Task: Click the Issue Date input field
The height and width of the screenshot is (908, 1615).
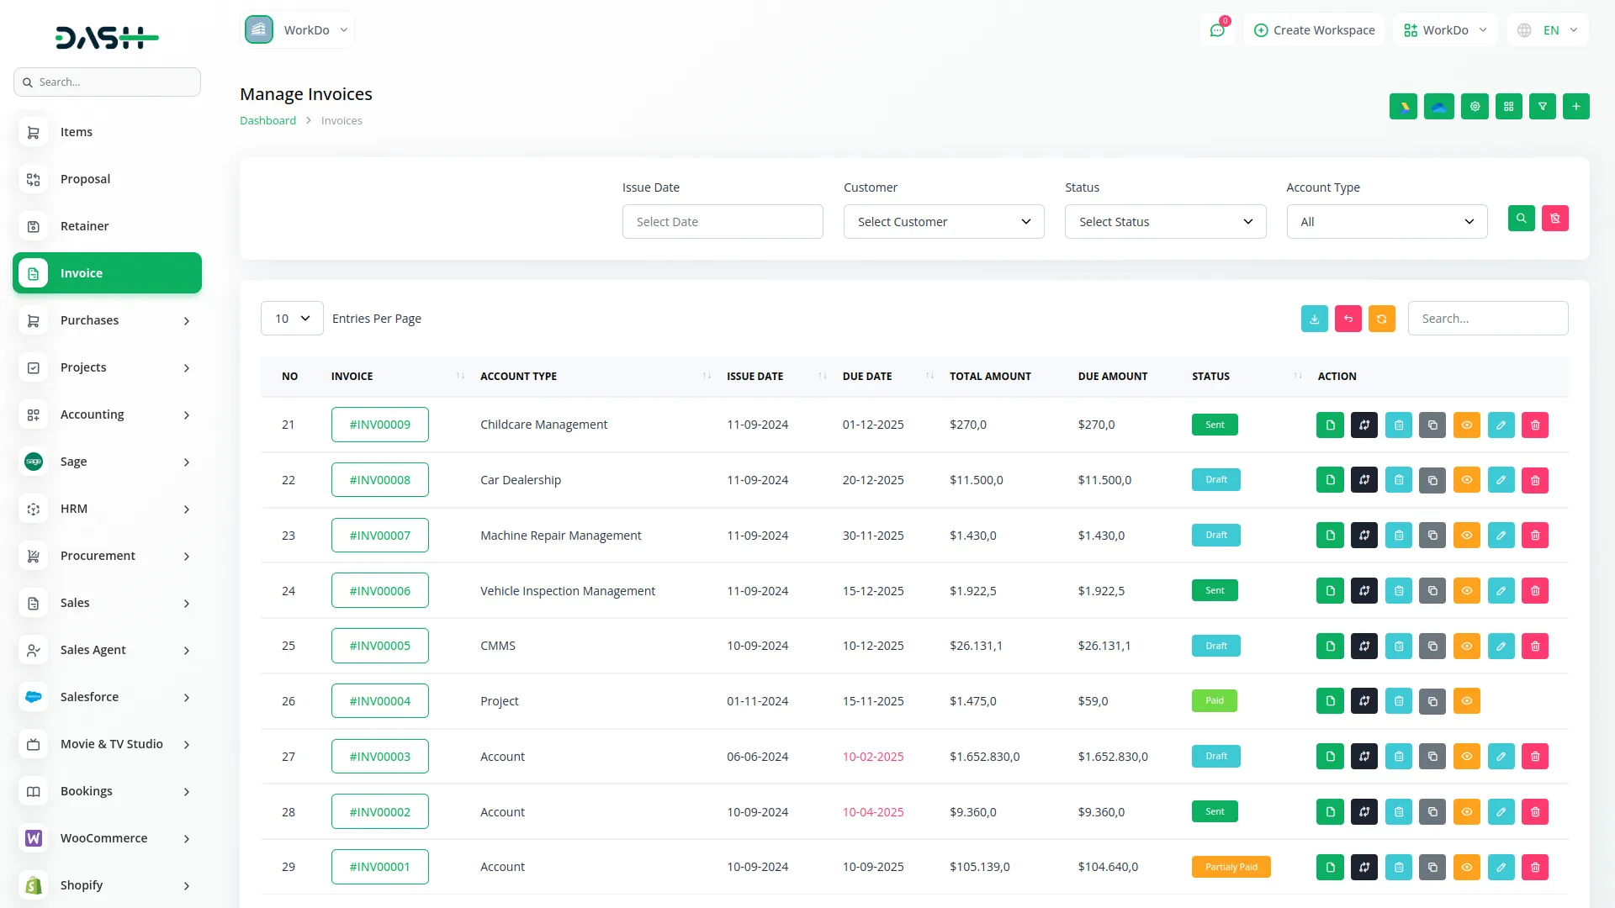Action: (722, 222)
